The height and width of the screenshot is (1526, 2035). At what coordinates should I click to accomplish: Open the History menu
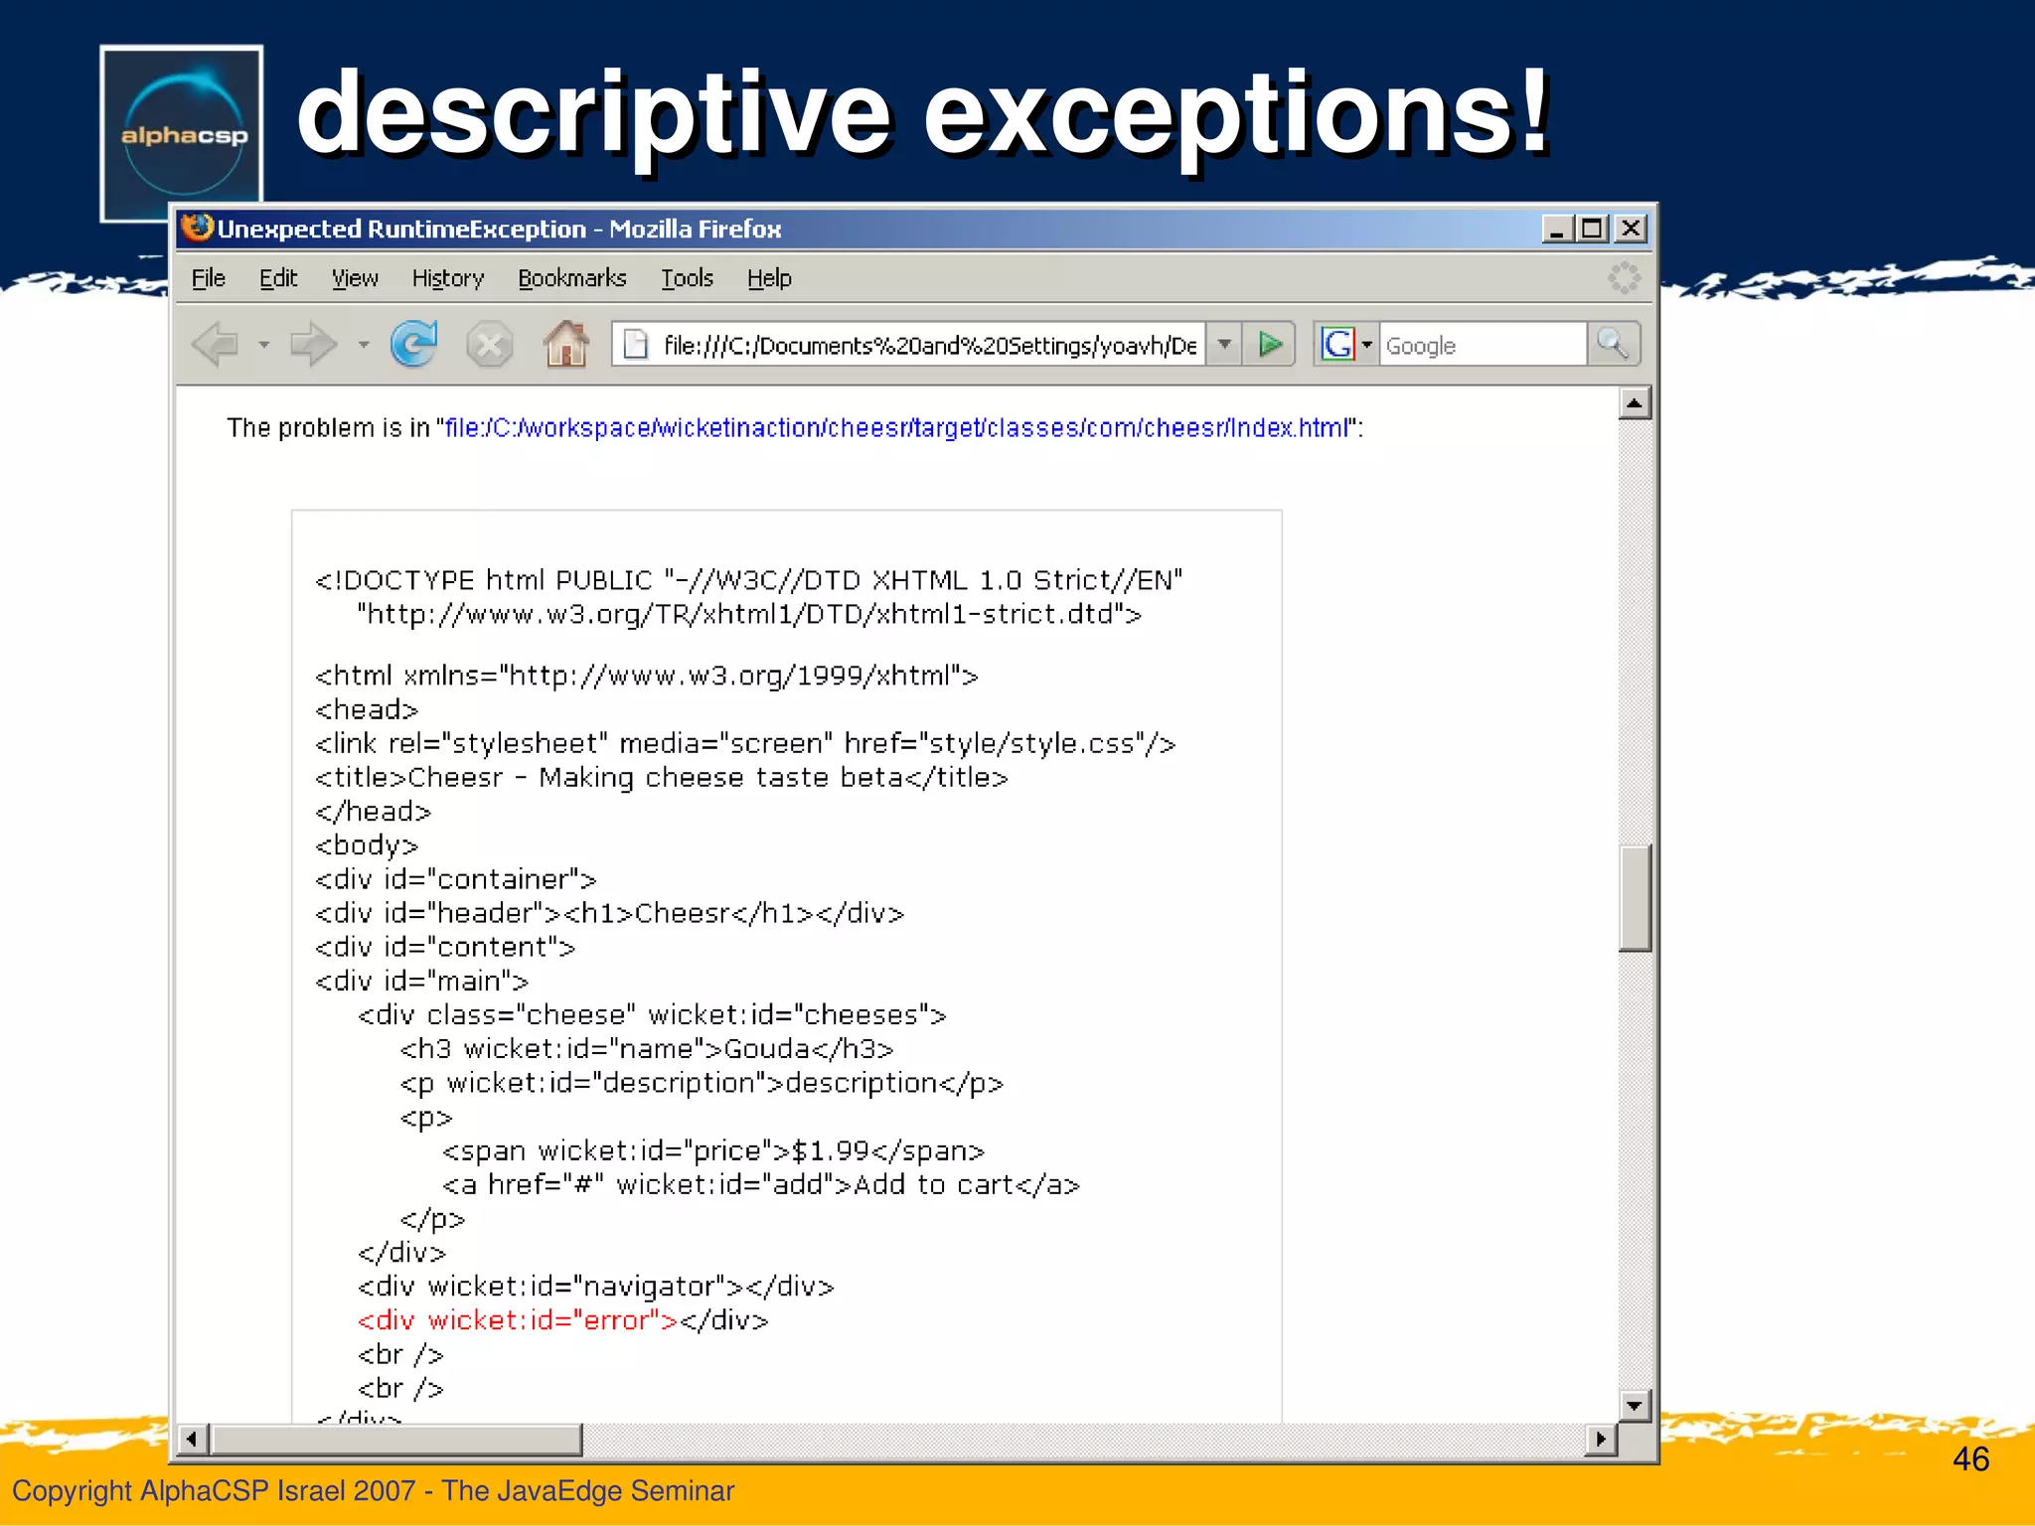[447, 278]
